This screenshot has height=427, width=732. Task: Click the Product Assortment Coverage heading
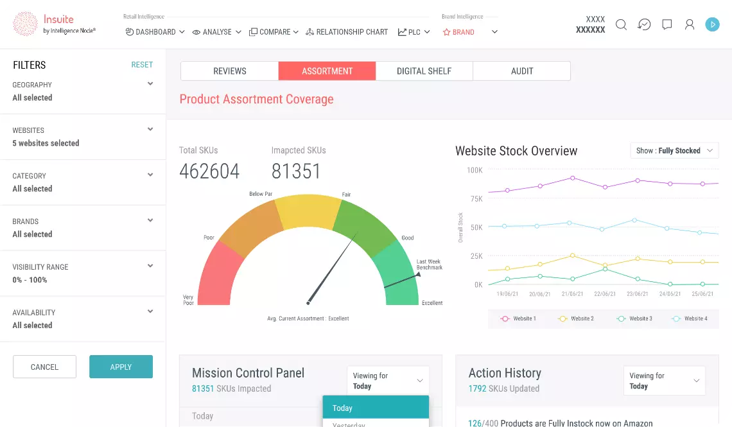(x=257, y=100)
